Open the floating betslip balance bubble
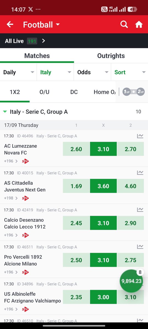This screenshot has height=329, width=148. pyautogui.click(x=131, y=281)
